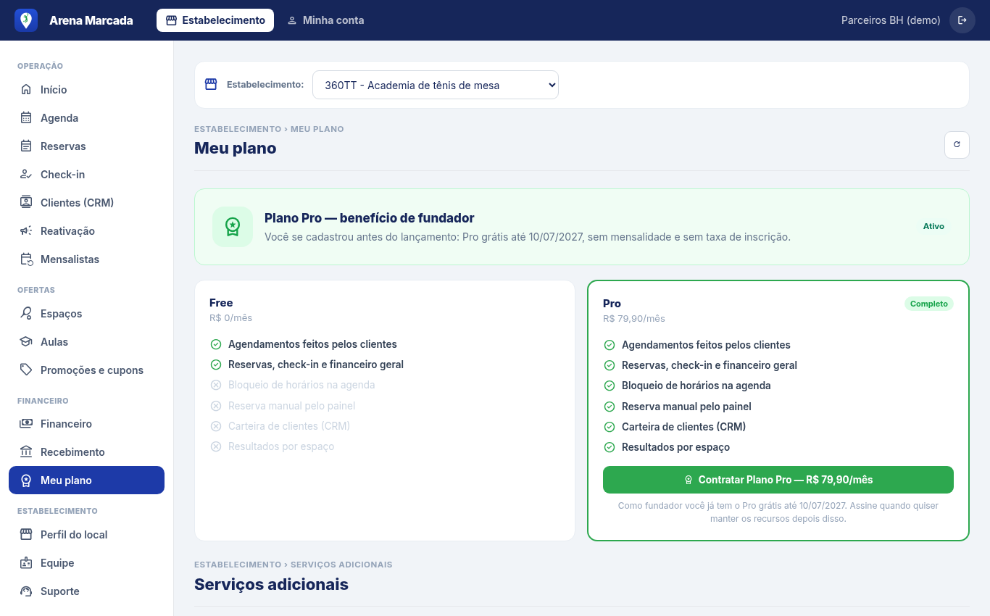
Task: Switch to the Minha conta tab
Action: click(x=325, y=20)
